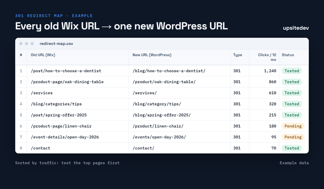Screen dimensions: 324x189
Task: Click the Tested badge in the /contact row
Action: click(292, 148)
